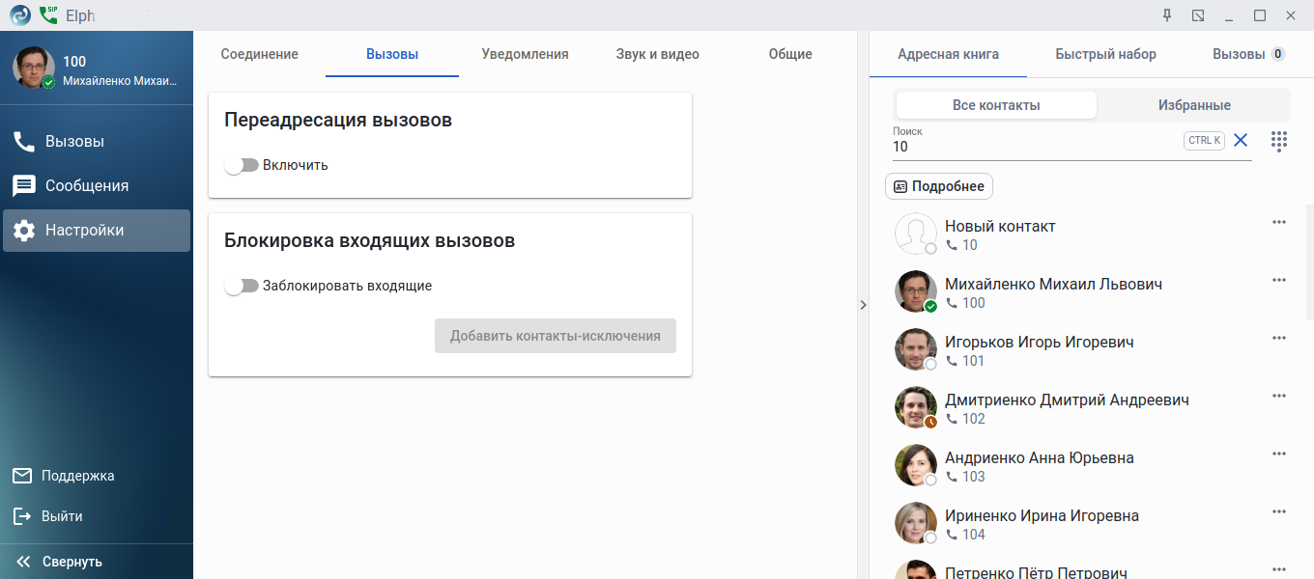Click Добавить контакты-исключения button
The height and width of the screenshot is (579, 1314).
pos(556,336)
